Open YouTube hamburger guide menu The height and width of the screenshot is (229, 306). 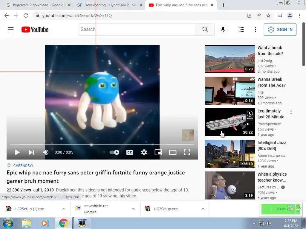[11, 30]
